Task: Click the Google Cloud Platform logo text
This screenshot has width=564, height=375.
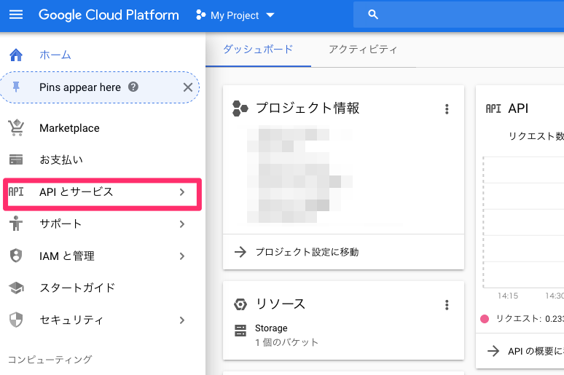Action: pyautogui.click(x=109, y=15)
